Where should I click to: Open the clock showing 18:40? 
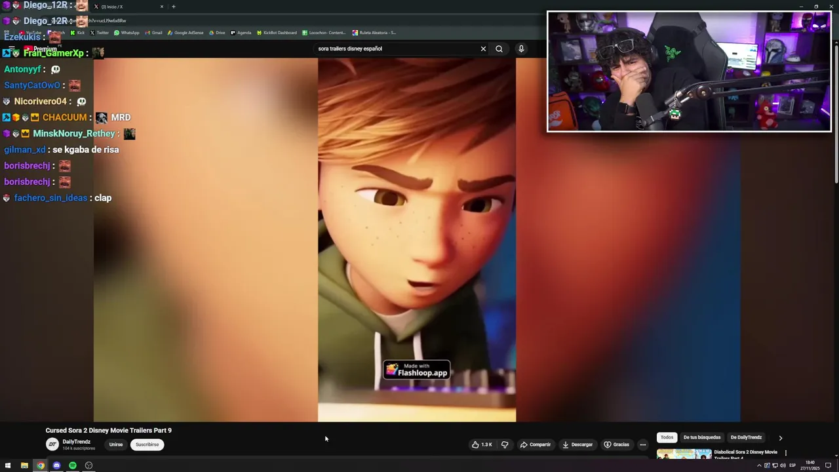pyautogui.click(x=810, y=465)
